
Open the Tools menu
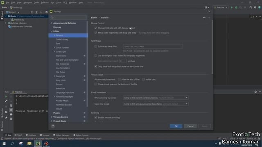point(59,3)
